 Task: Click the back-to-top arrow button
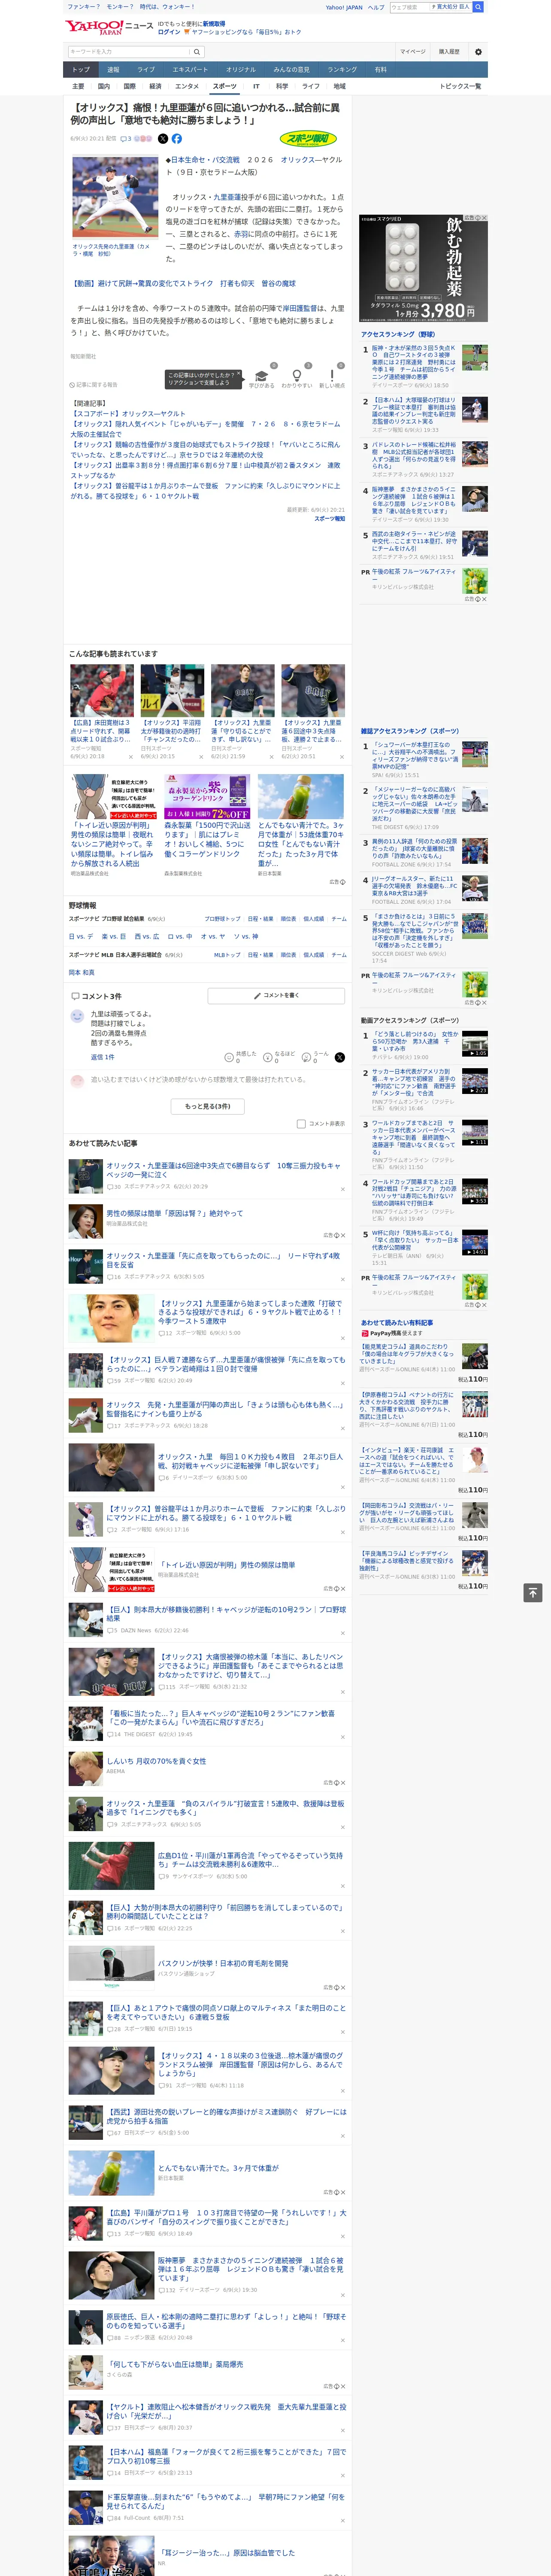point(533,1593)
